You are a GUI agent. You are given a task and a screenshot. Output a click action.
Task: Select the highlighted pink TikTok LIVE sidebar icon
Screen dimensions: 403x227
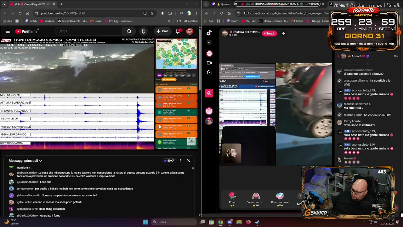(x=209, y=93)
